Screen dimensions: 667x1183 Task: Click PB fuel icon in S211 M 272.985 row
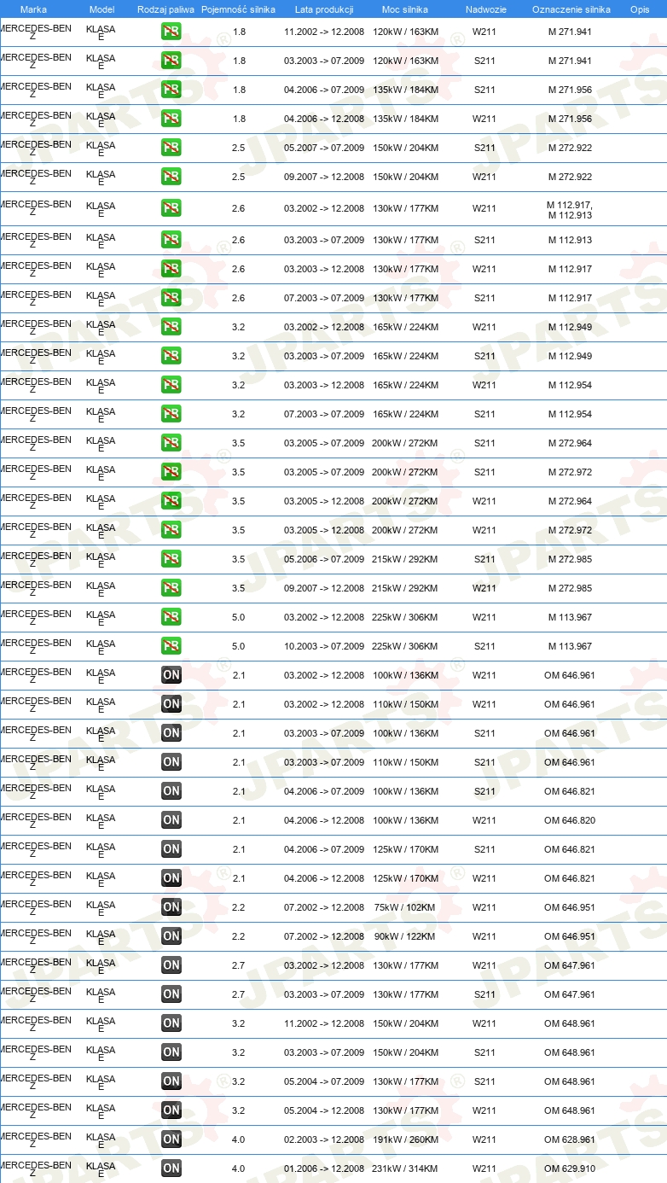tap(171, 559)
